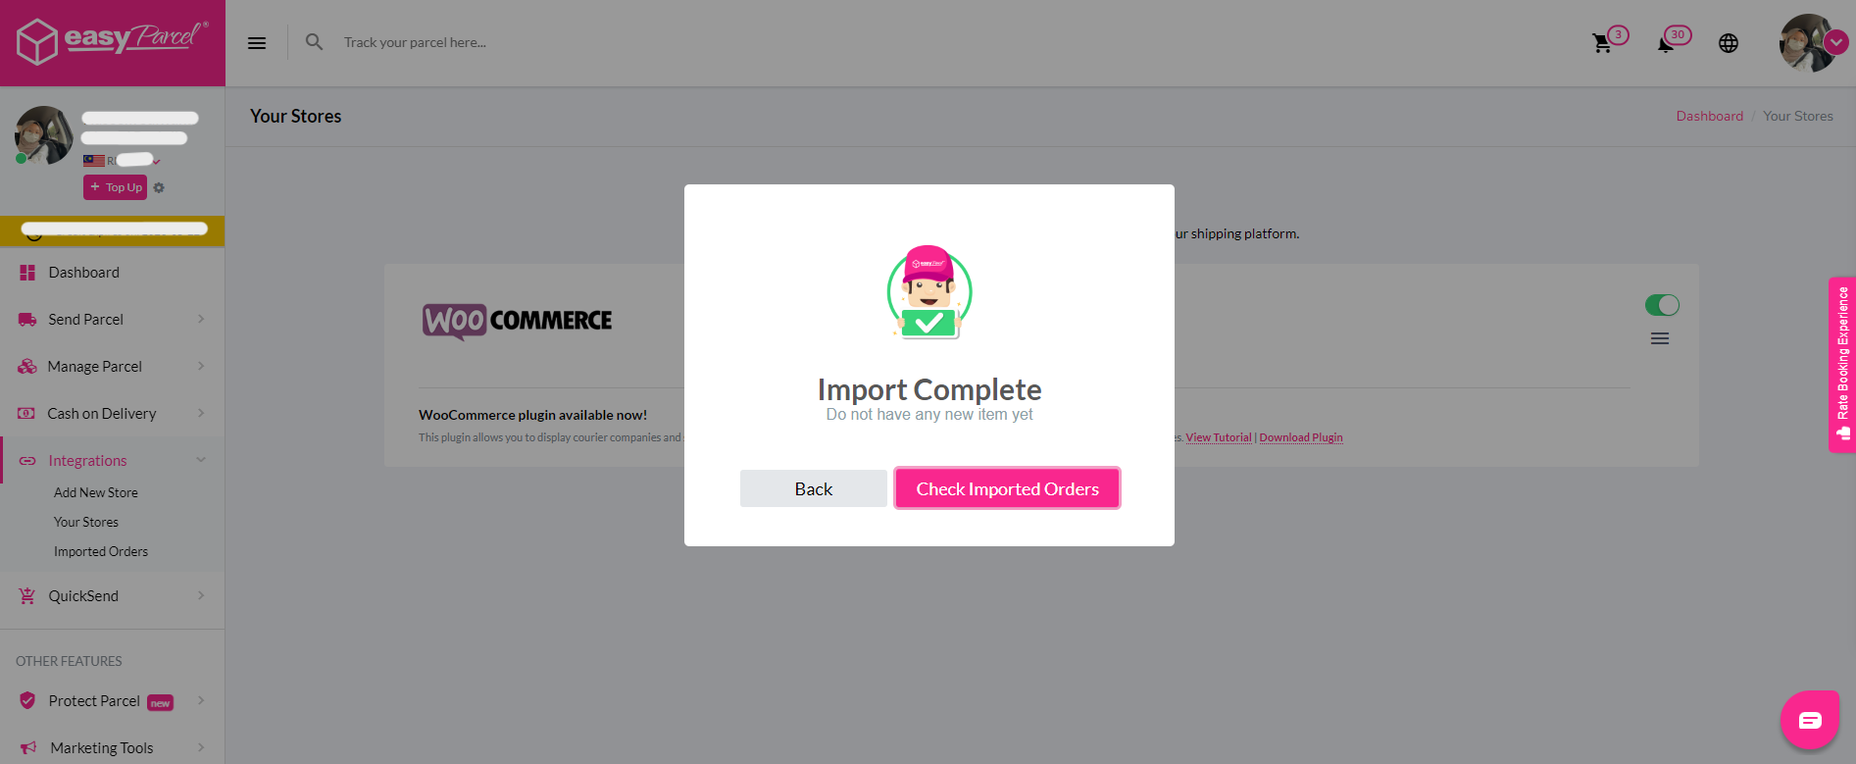Open Add New Store submenu item

click(96, 493)
